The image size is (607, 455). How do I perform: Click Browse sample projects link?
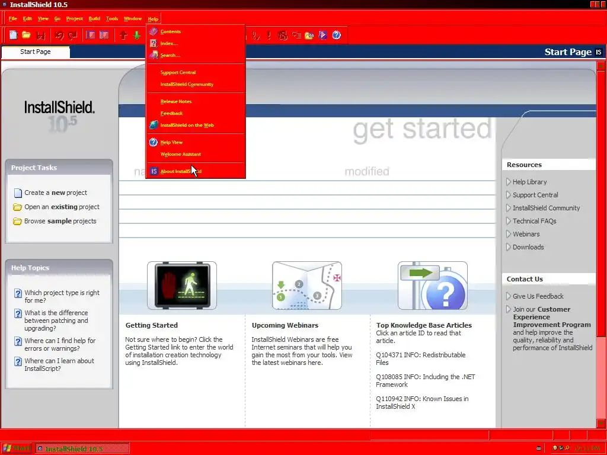(60, 222)
